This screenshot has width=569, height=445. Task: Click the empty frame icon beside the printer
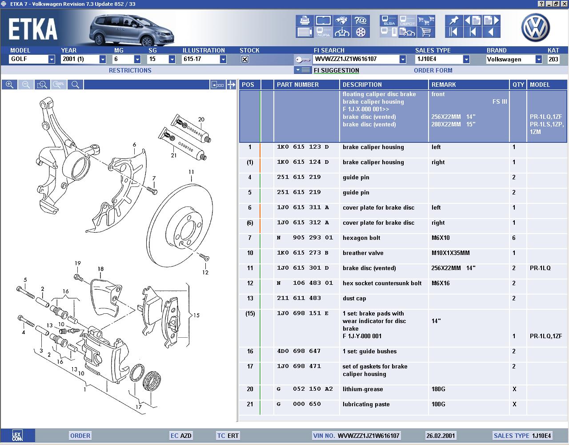tap(324, 20)
